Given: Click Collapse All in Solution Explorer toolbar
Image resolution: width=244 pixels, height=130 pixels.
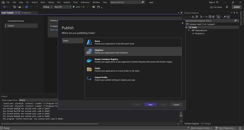Looking at the screenshot, I should (210, 17).
